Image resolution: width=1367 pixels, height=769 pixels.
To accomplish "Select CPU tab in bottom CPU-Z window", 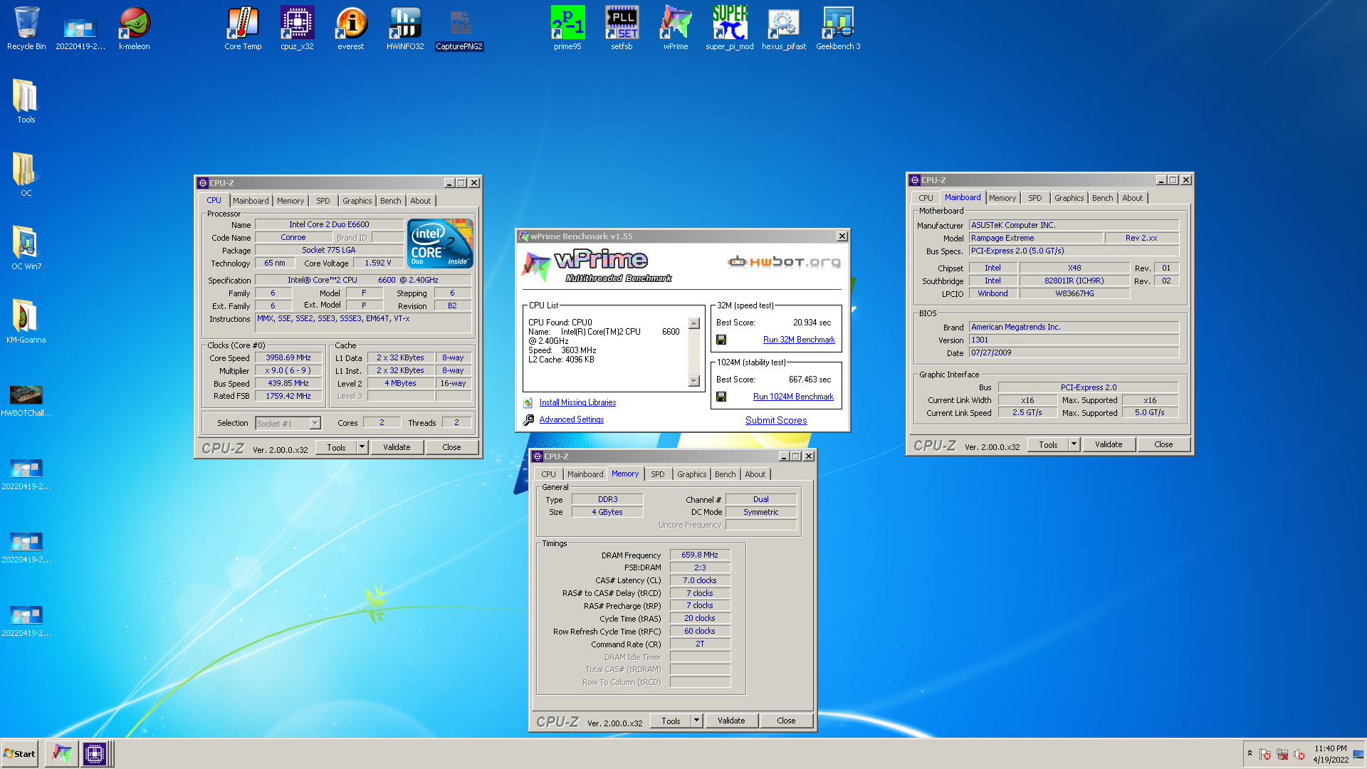I will pos(548,474).
